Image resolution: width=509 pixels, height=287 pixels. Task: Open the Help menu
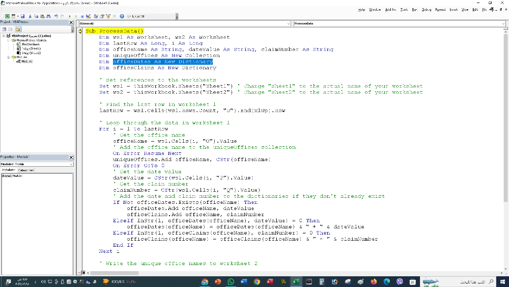(x=361, y=10)
